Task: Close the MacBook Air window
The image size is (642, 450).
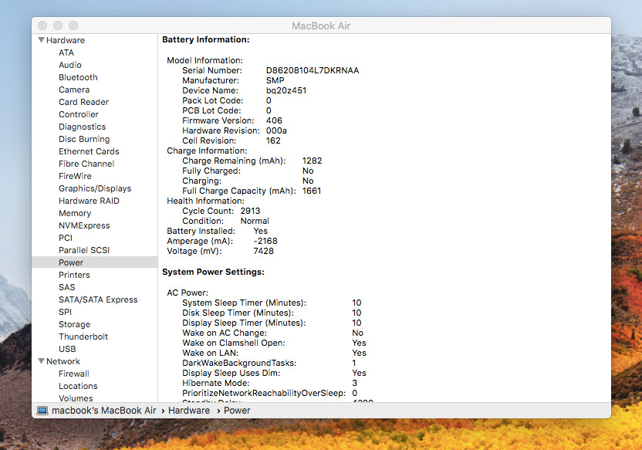Action: pos(43,26)
